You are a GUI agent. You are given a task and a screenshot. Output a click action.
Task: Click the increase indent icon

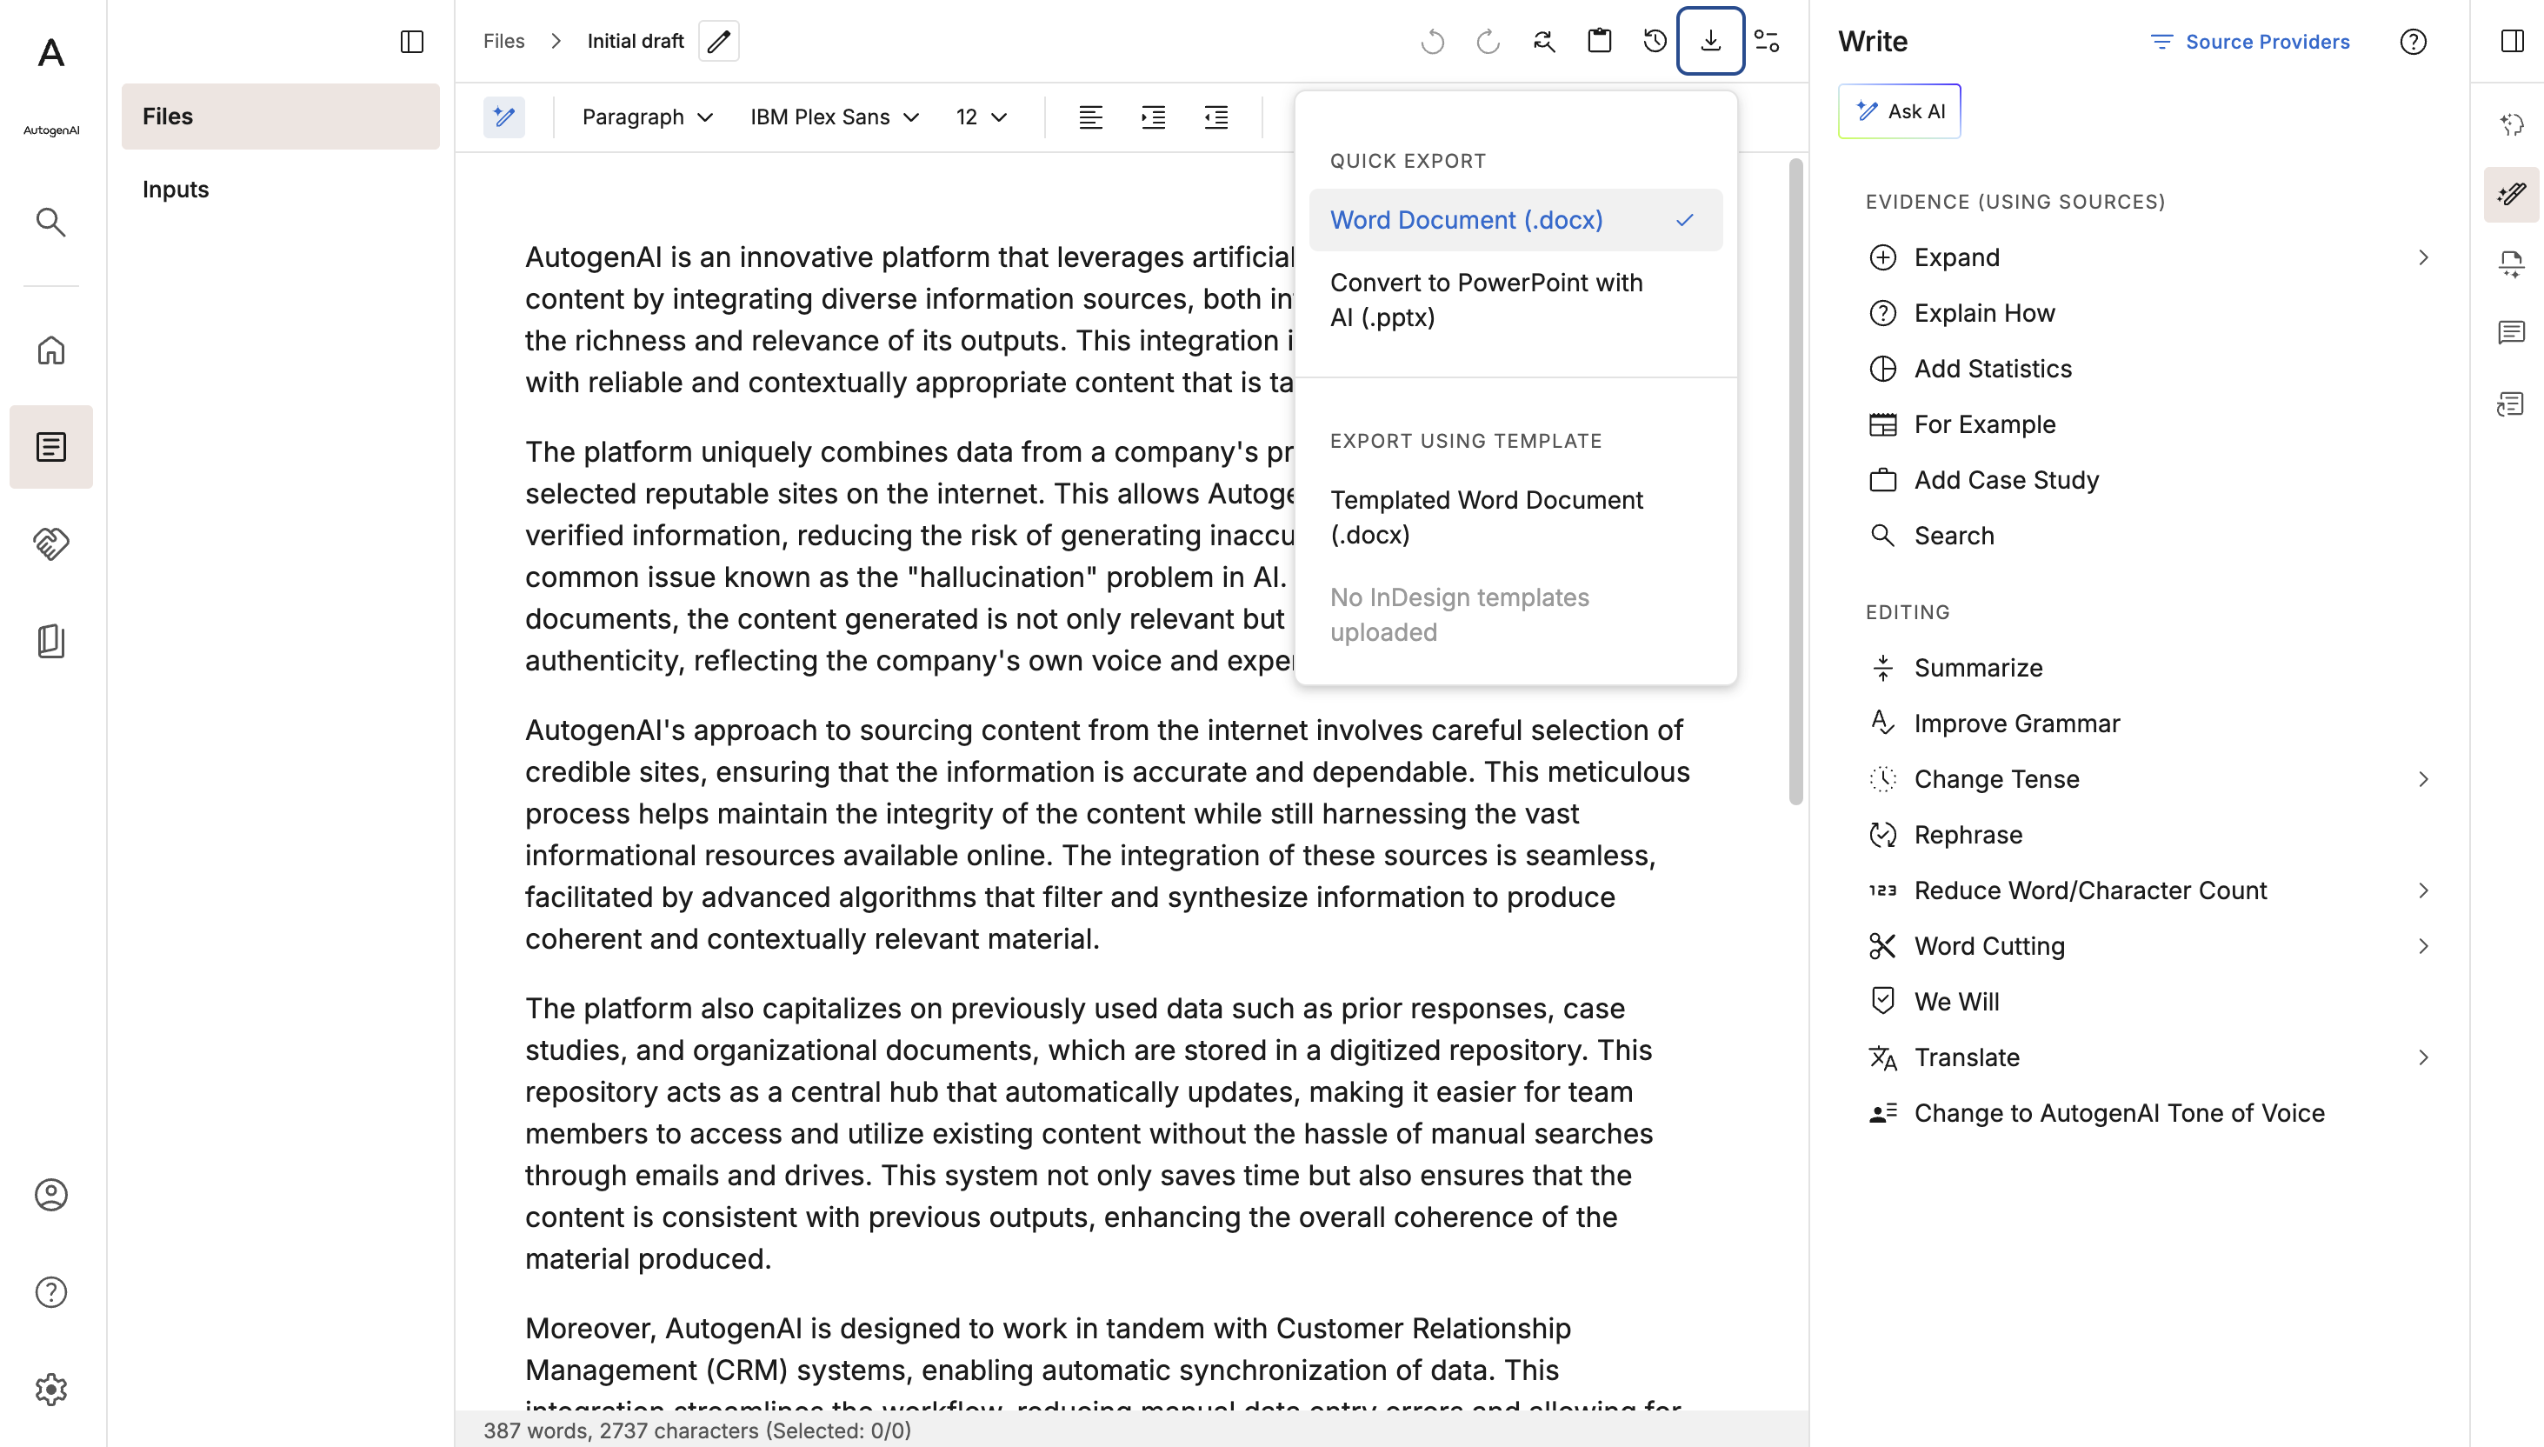point(1152,117)
